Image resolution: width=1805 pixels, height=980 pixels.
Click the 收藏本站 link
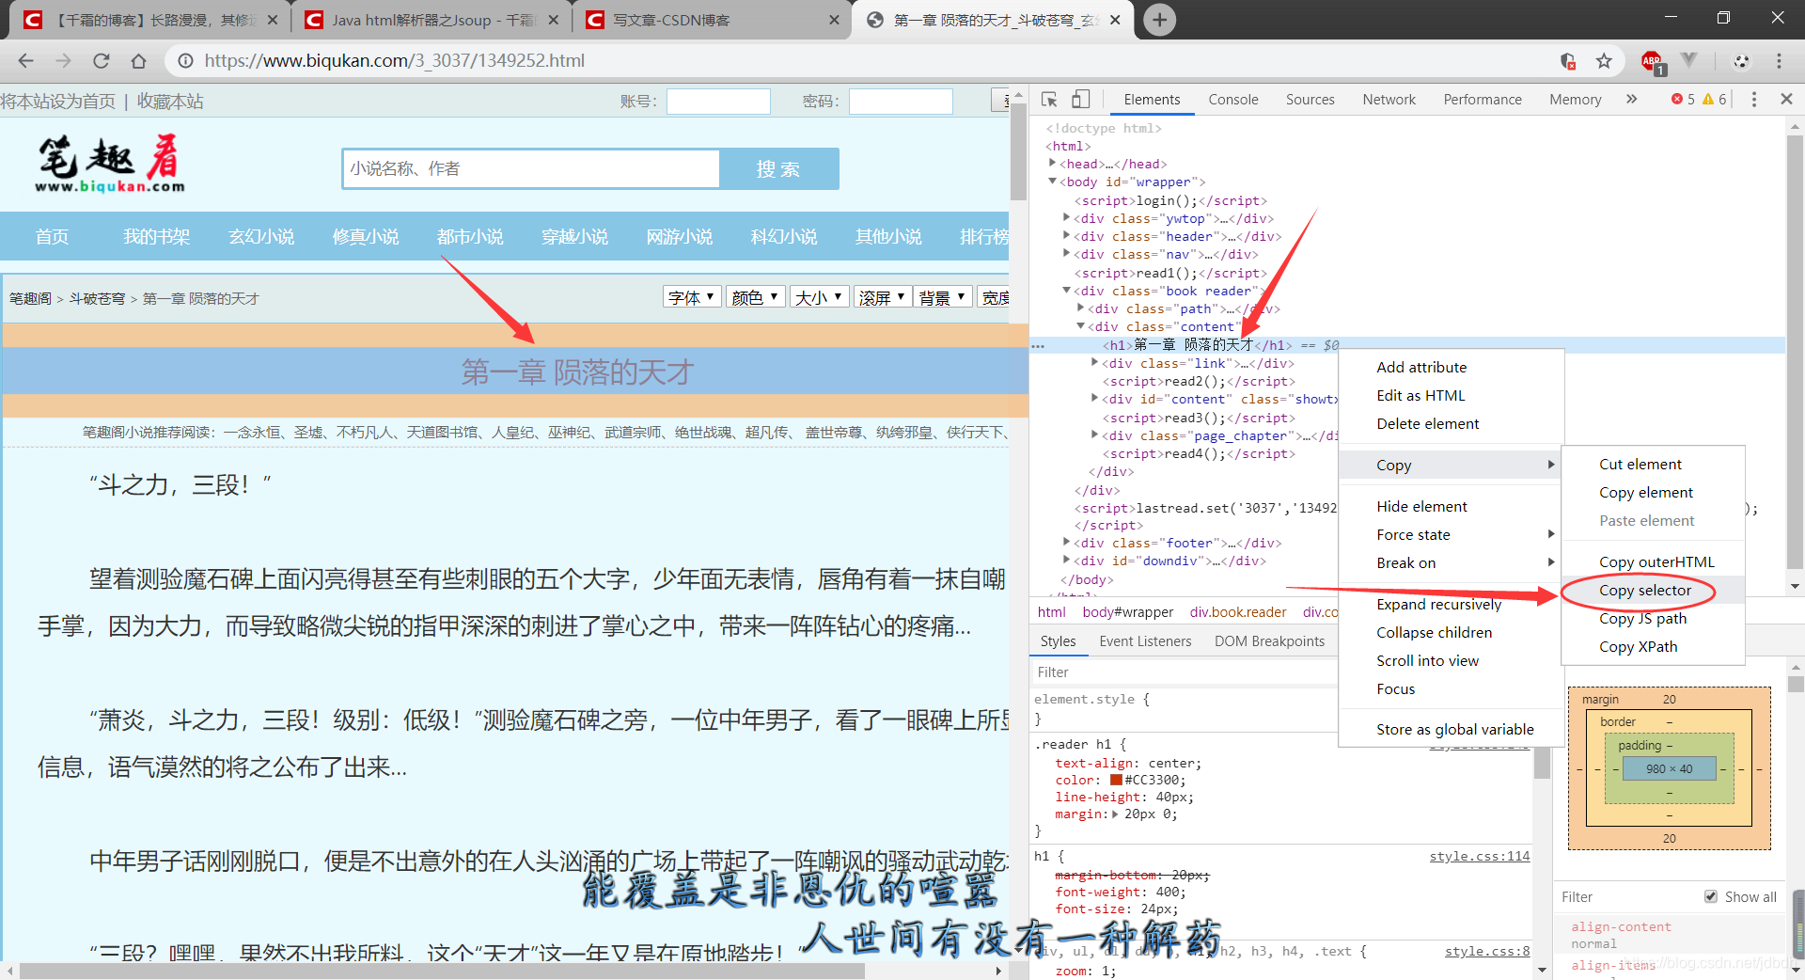tap(170, 101)
